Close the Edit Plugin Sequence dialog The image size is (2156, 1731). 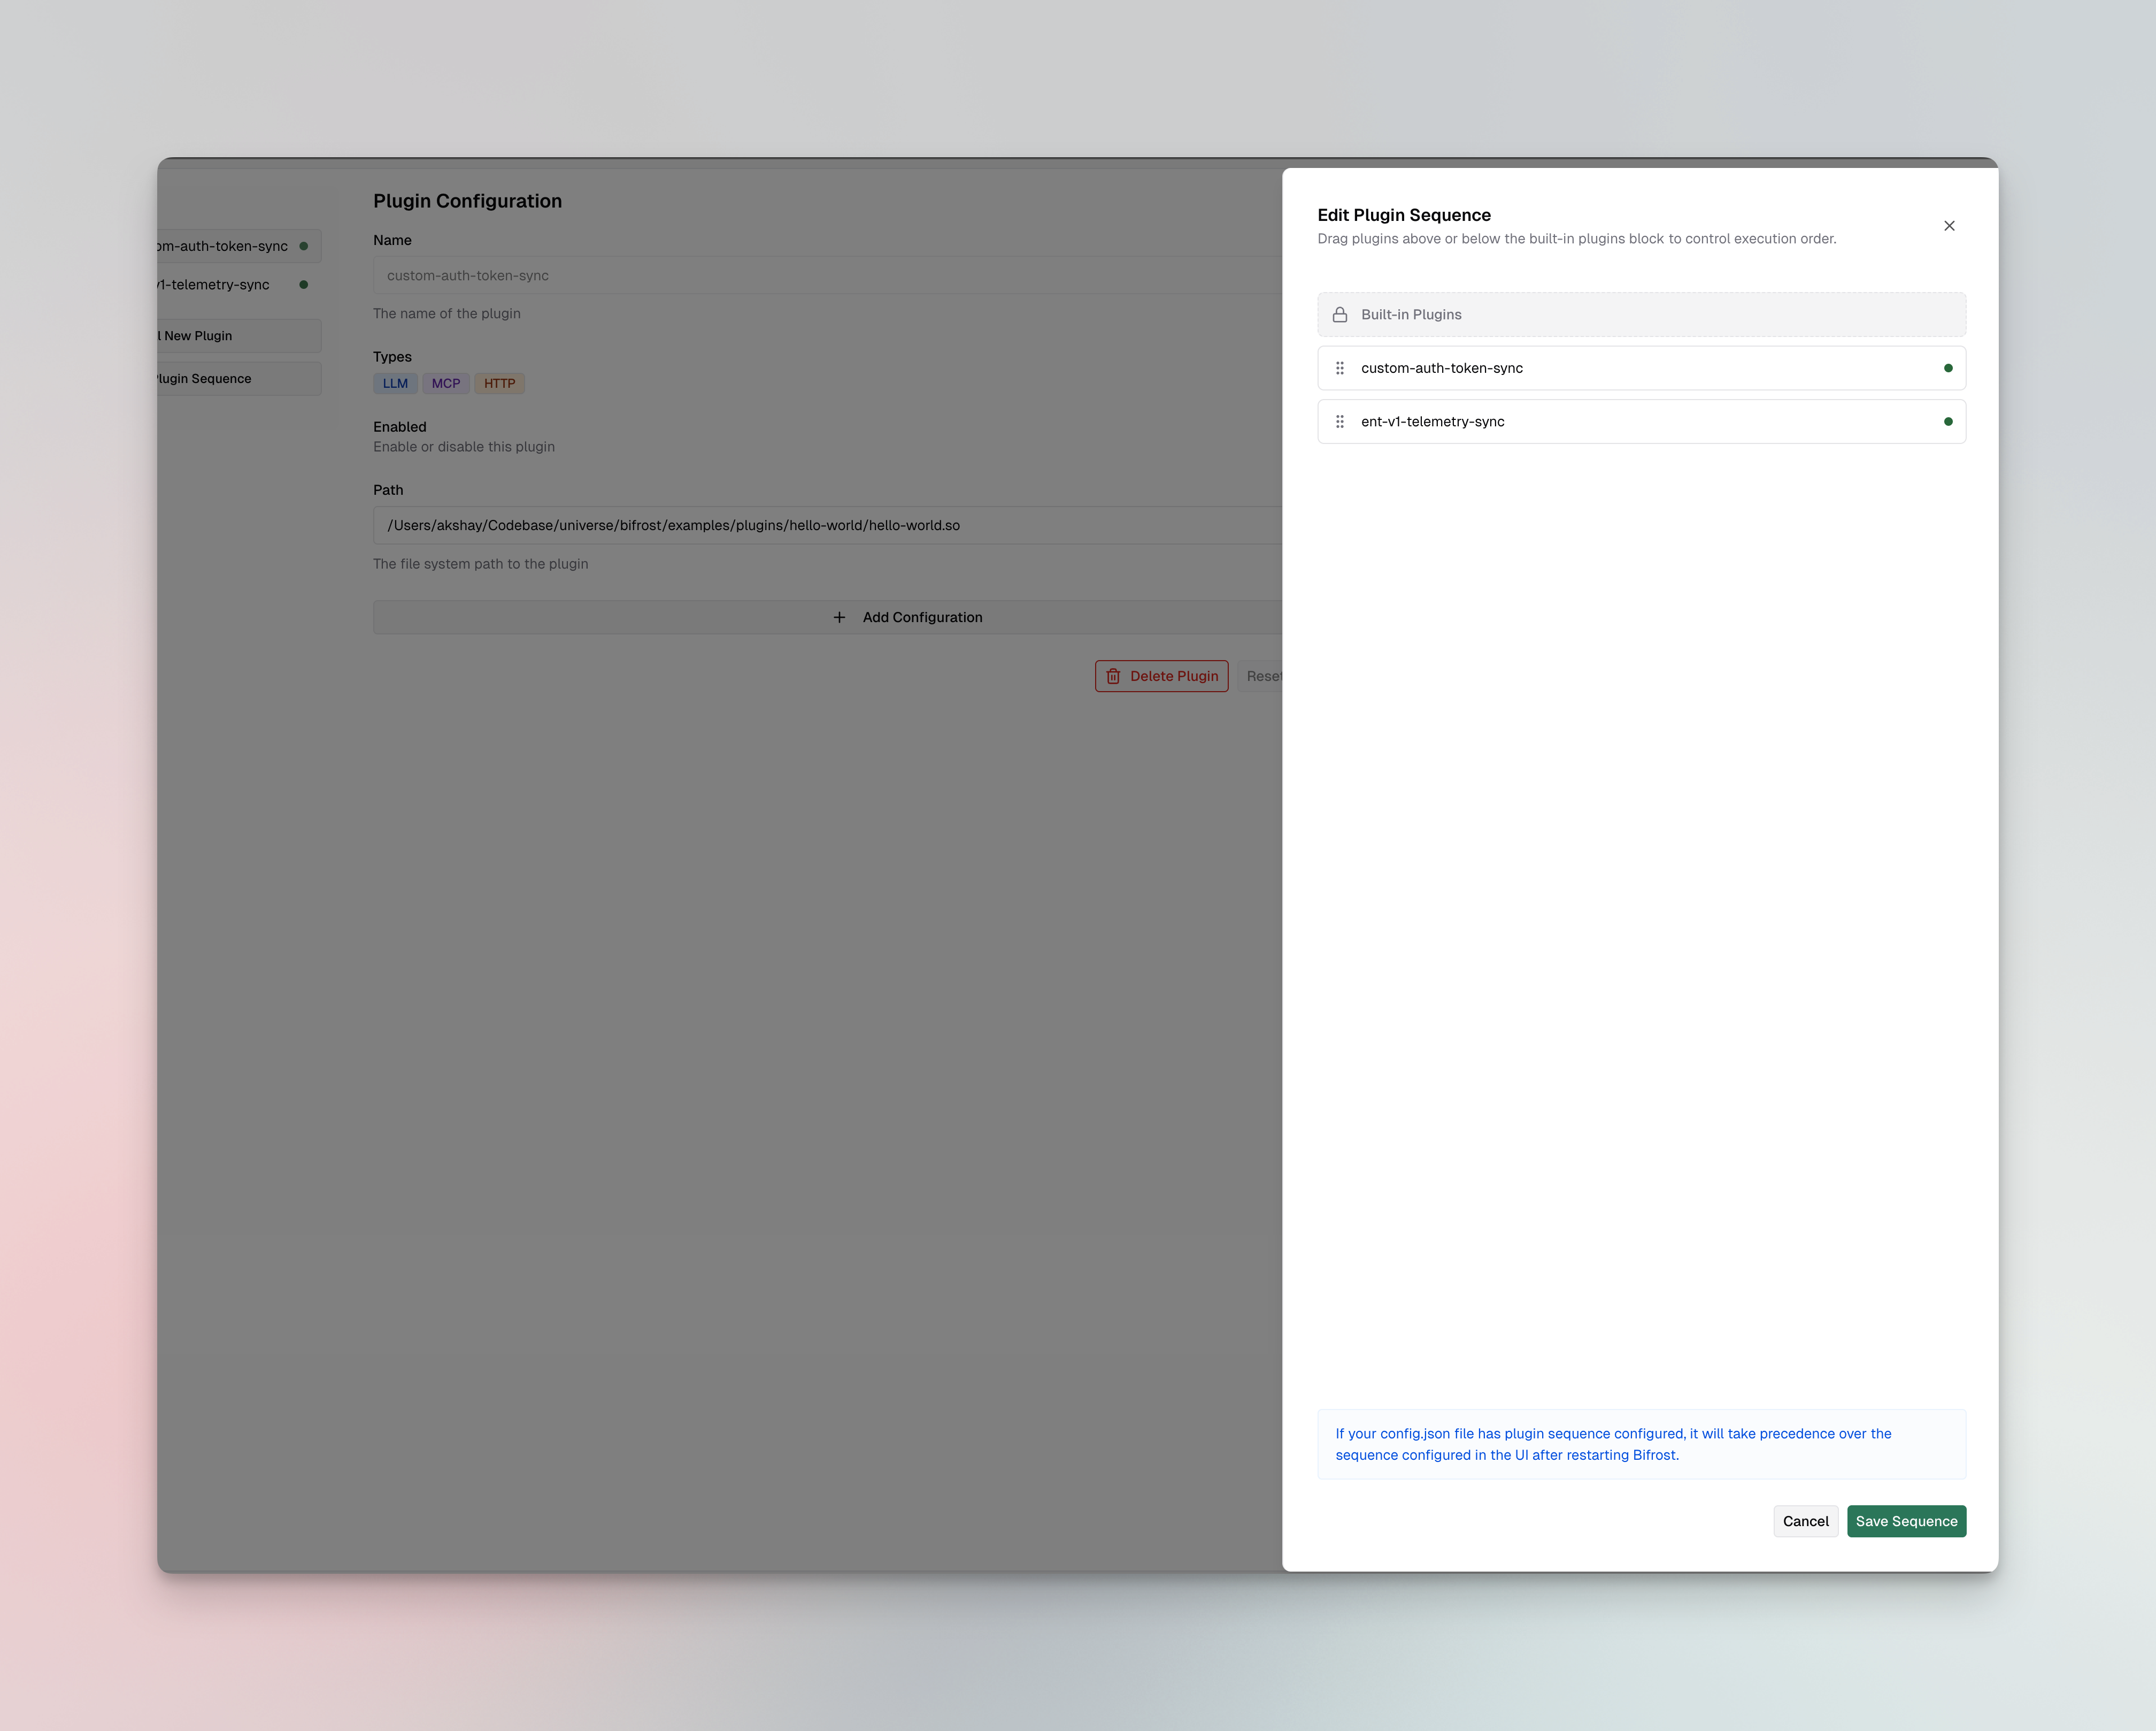click(1949, 225)
